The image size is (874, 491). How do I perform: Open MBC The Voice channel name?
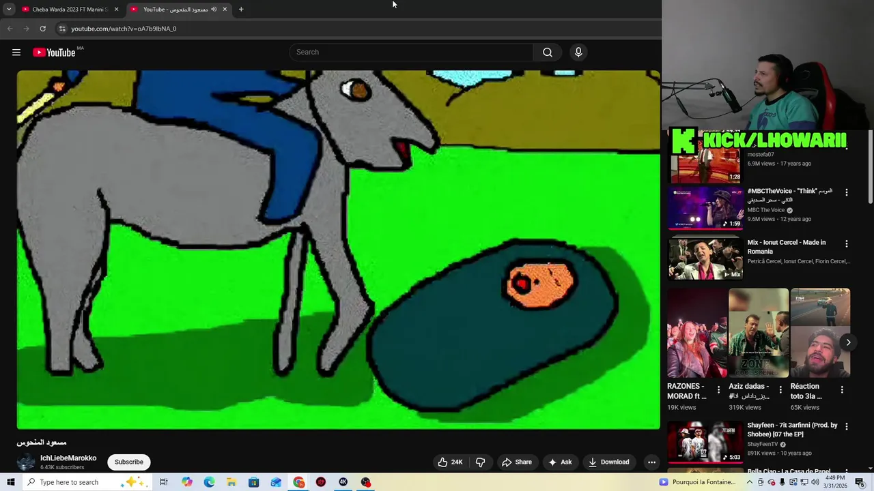click(766, 210)
